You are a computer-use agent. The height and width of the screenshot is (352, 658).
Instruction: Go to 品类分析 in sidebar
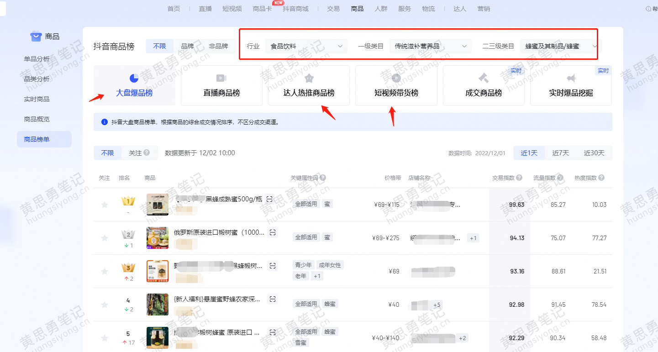[37, 79]
